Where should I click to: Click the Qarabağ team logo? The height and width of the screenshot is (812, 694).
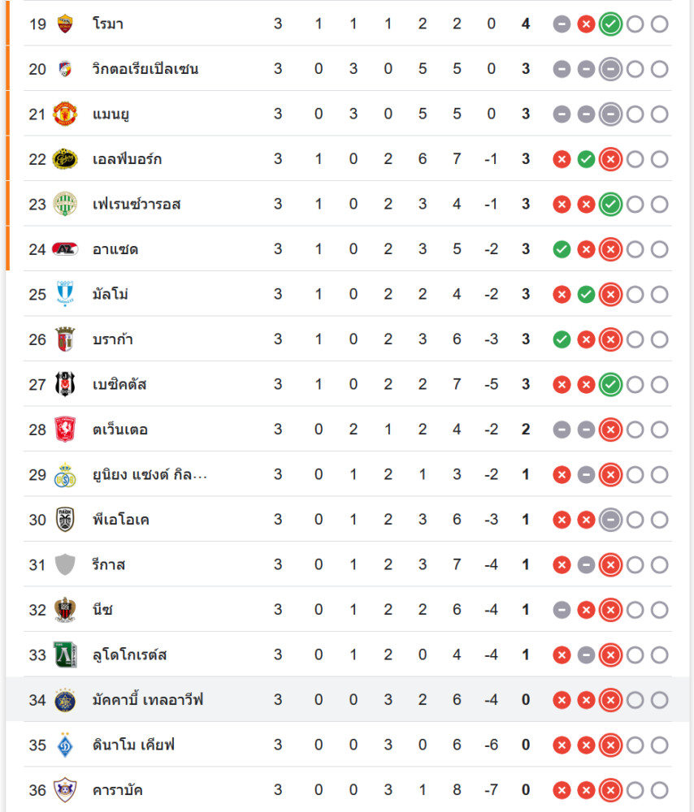point(64,789)
